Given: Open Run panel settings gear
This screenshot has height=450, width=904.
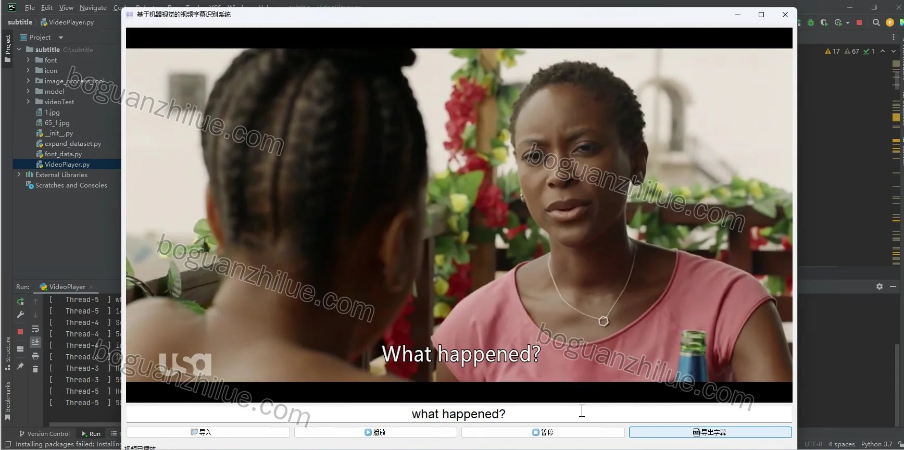Looking at the screenshot, I should [880, 286].
